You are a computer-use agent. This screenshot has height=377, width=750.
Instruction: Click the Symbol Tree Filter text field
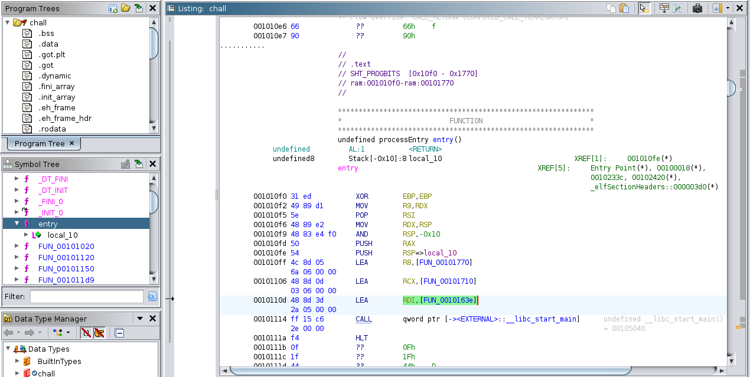[x=86, y=296]
